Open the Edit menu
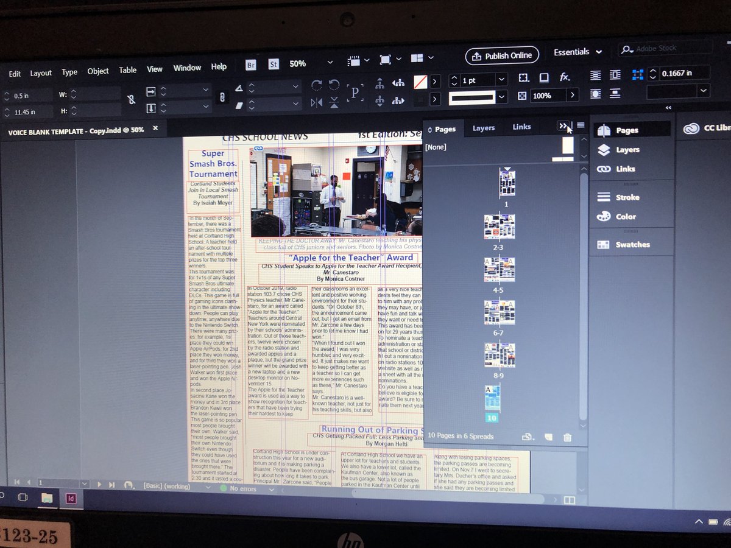The width and height of the screenshot is (731, 548). (15, 74)
